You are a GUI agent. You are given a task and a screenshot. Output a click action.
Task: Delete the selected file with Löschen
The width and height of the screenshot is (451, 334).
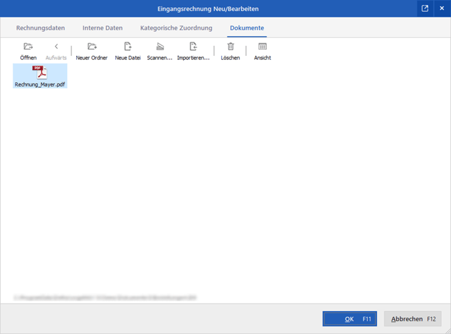[230, 47]
